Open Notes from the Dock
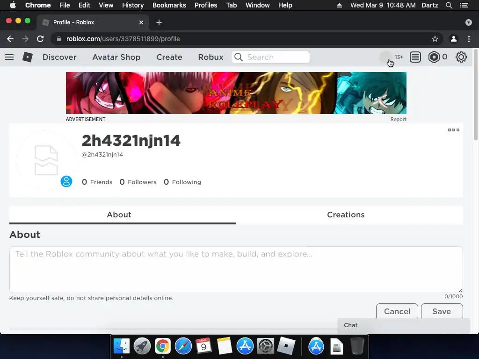 coord(224,346)
